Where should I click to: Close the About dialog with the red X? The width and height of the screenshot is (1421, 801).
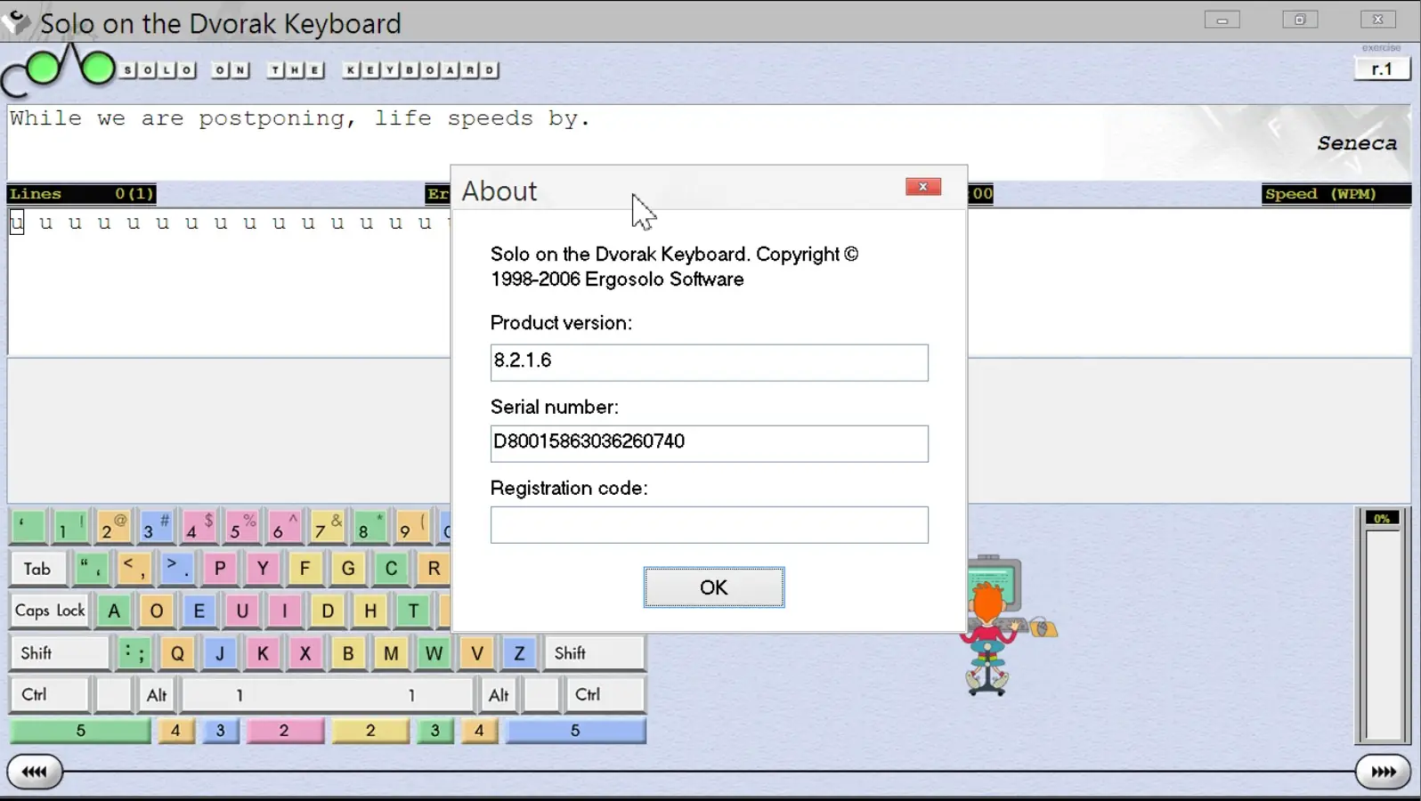click(923, 186)
